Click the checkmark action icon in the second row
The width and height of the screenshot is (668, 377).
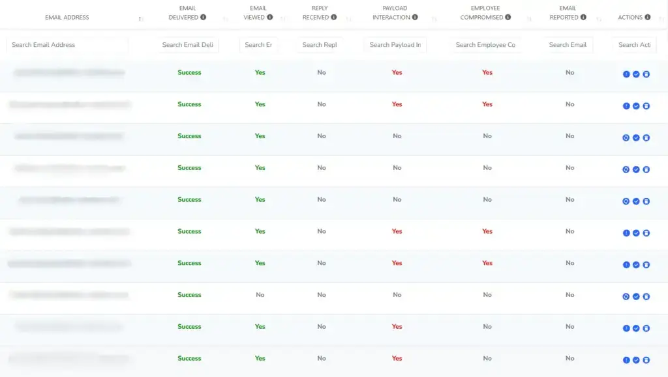point(636,106)
